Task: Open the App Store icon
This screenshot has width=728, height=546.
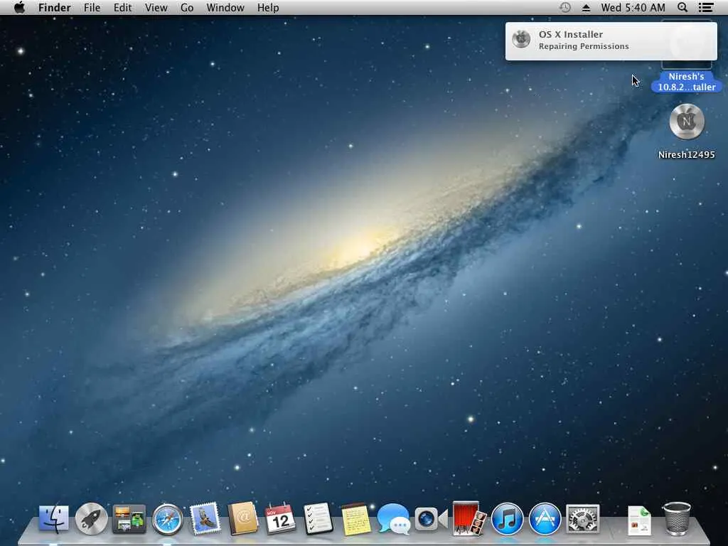Action: (545, 518)
